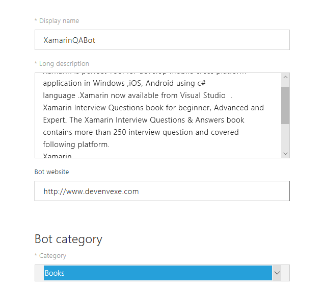Place cursor in "application in Windows" description line

pos(124,83)
